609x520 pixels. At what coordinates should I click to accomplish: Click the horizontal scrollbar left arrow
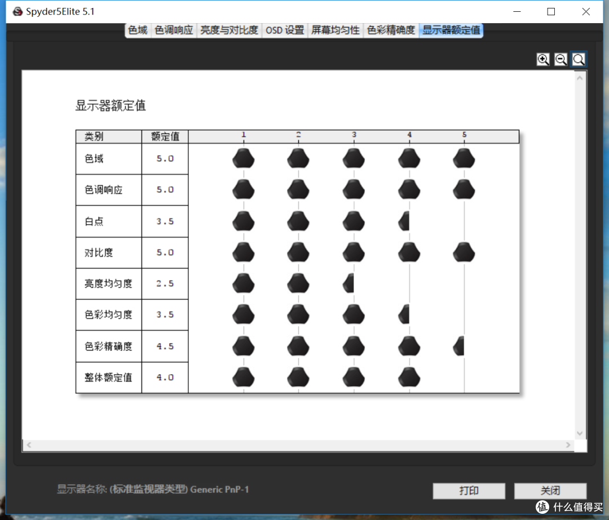click(29, 445)
